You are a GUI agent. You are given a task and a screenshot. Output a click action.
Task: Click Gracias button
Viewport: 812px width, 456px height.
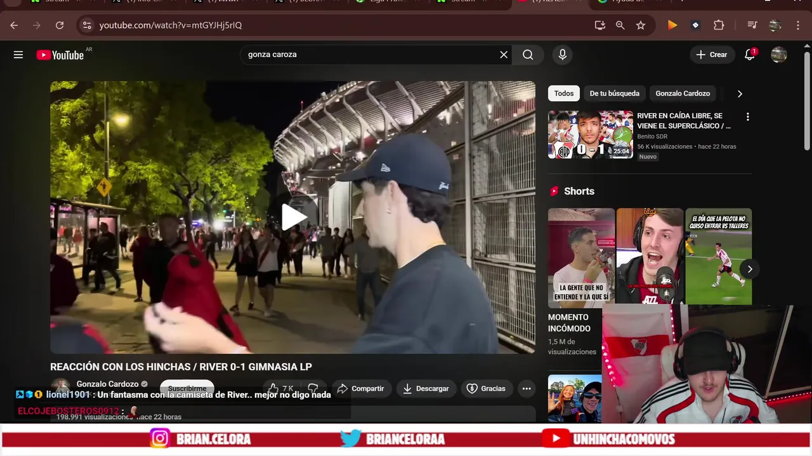[487, 388]
